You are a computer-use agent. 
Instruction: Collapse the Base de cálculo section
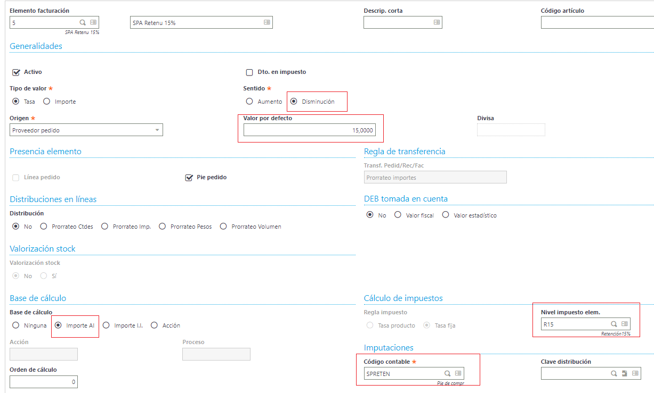click(38, 298)
